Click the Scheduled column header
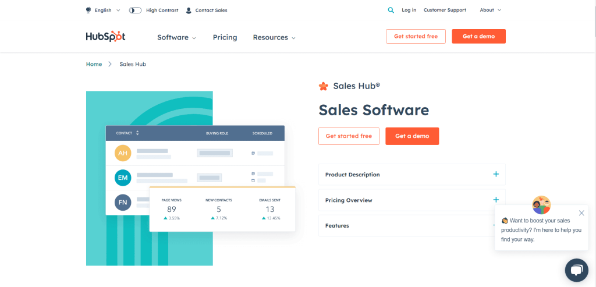Viewport: 596px width, 287px height. [x=262, y=133]
